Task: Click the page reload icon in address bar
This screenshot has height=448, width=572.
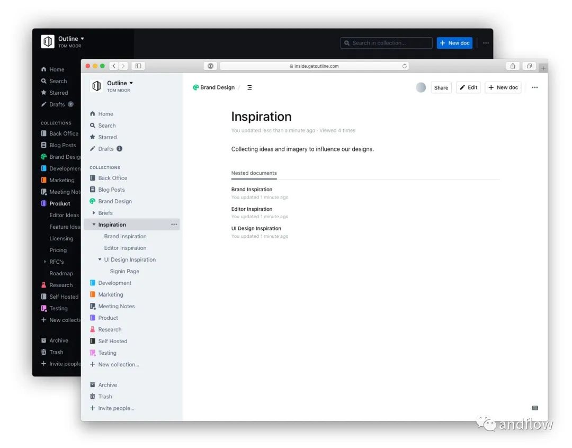Action: (404, 66)
